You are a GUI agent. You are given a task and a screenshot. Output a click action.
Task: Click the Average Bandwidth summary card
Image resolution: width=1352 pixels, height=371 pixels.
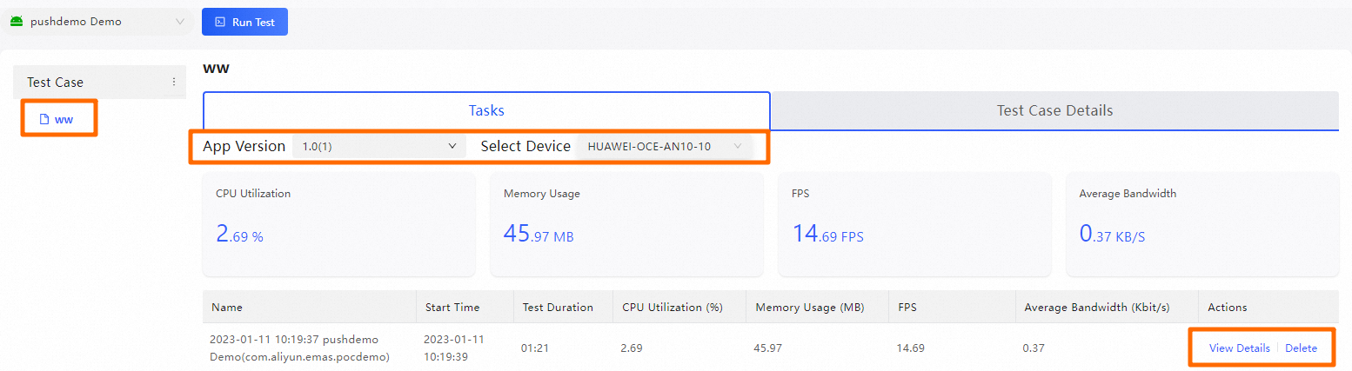pos(1202,224)
